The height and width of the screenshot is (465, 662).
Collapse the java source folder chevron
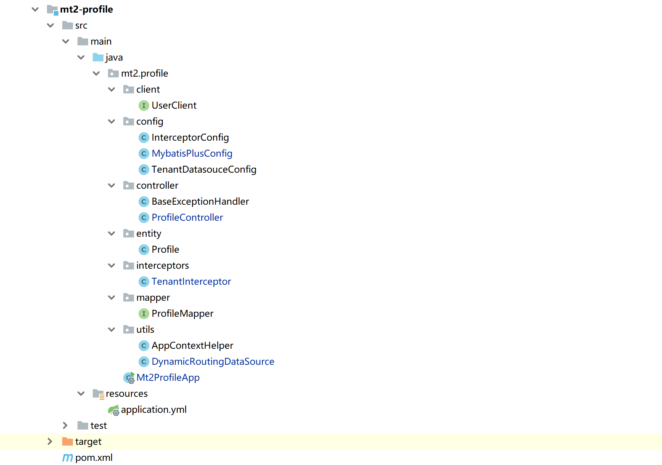pyautogui.click(x=81, y=57)
